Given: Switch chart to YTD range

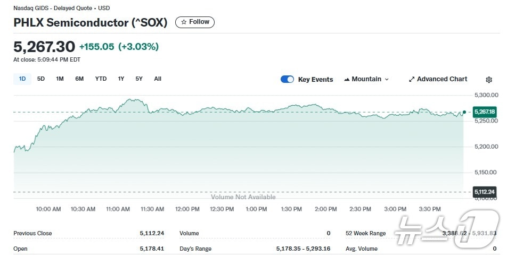Looking at the screenshot, I should click(101, 79).
